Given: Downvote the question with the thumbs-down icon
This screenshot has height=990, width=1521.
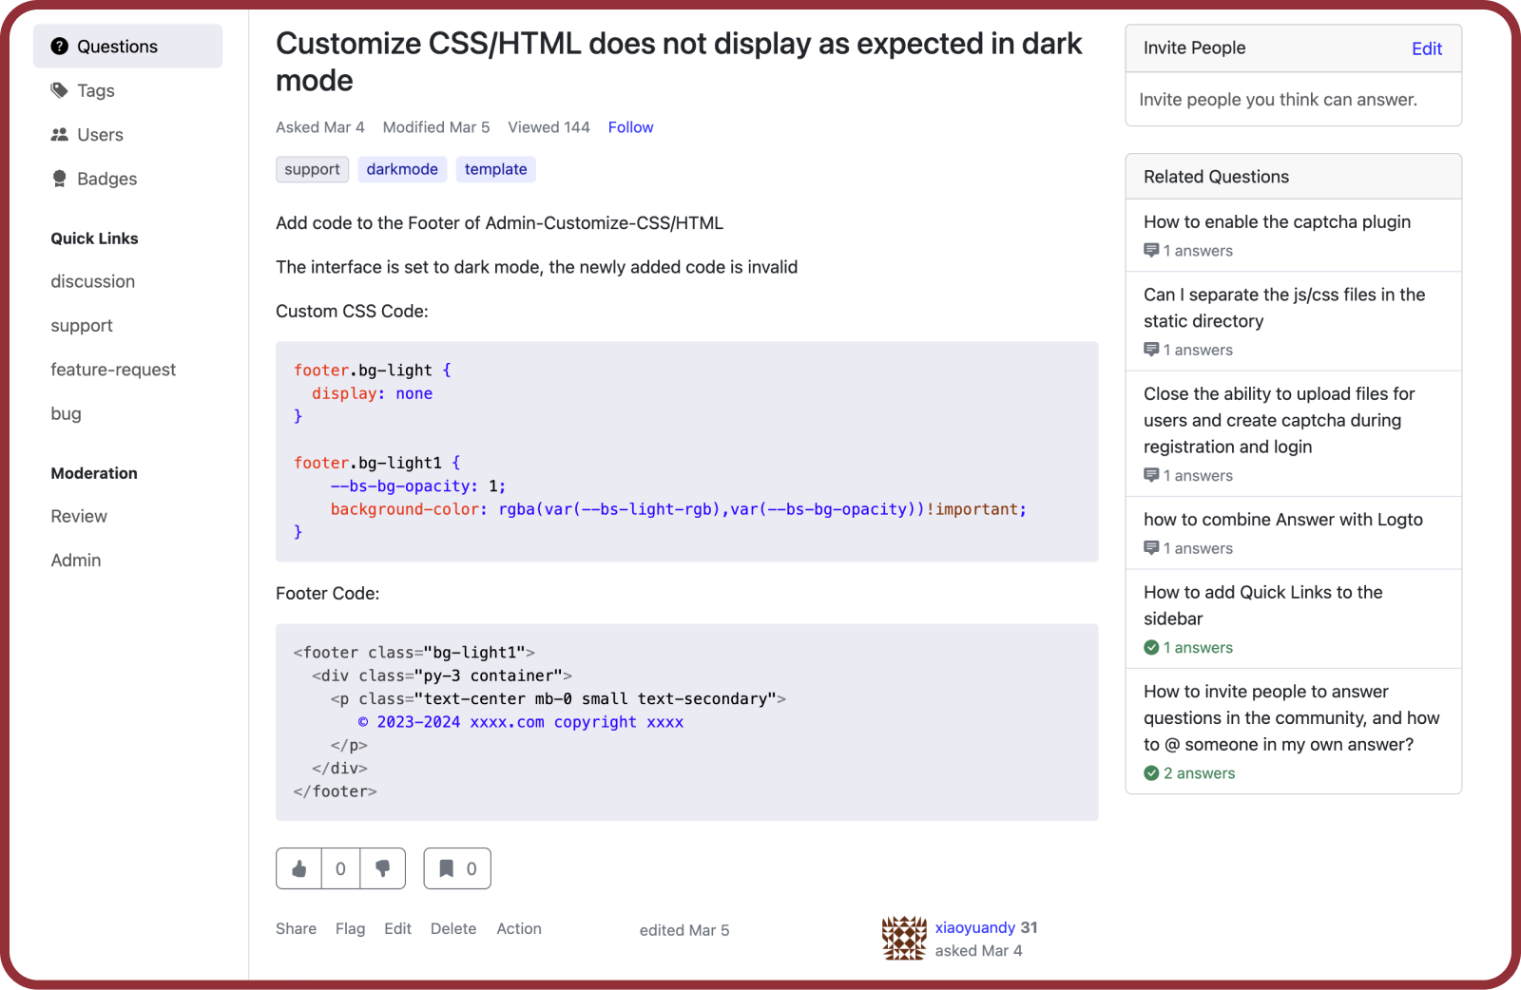Looking at the screenshot, I should (383, 868).
